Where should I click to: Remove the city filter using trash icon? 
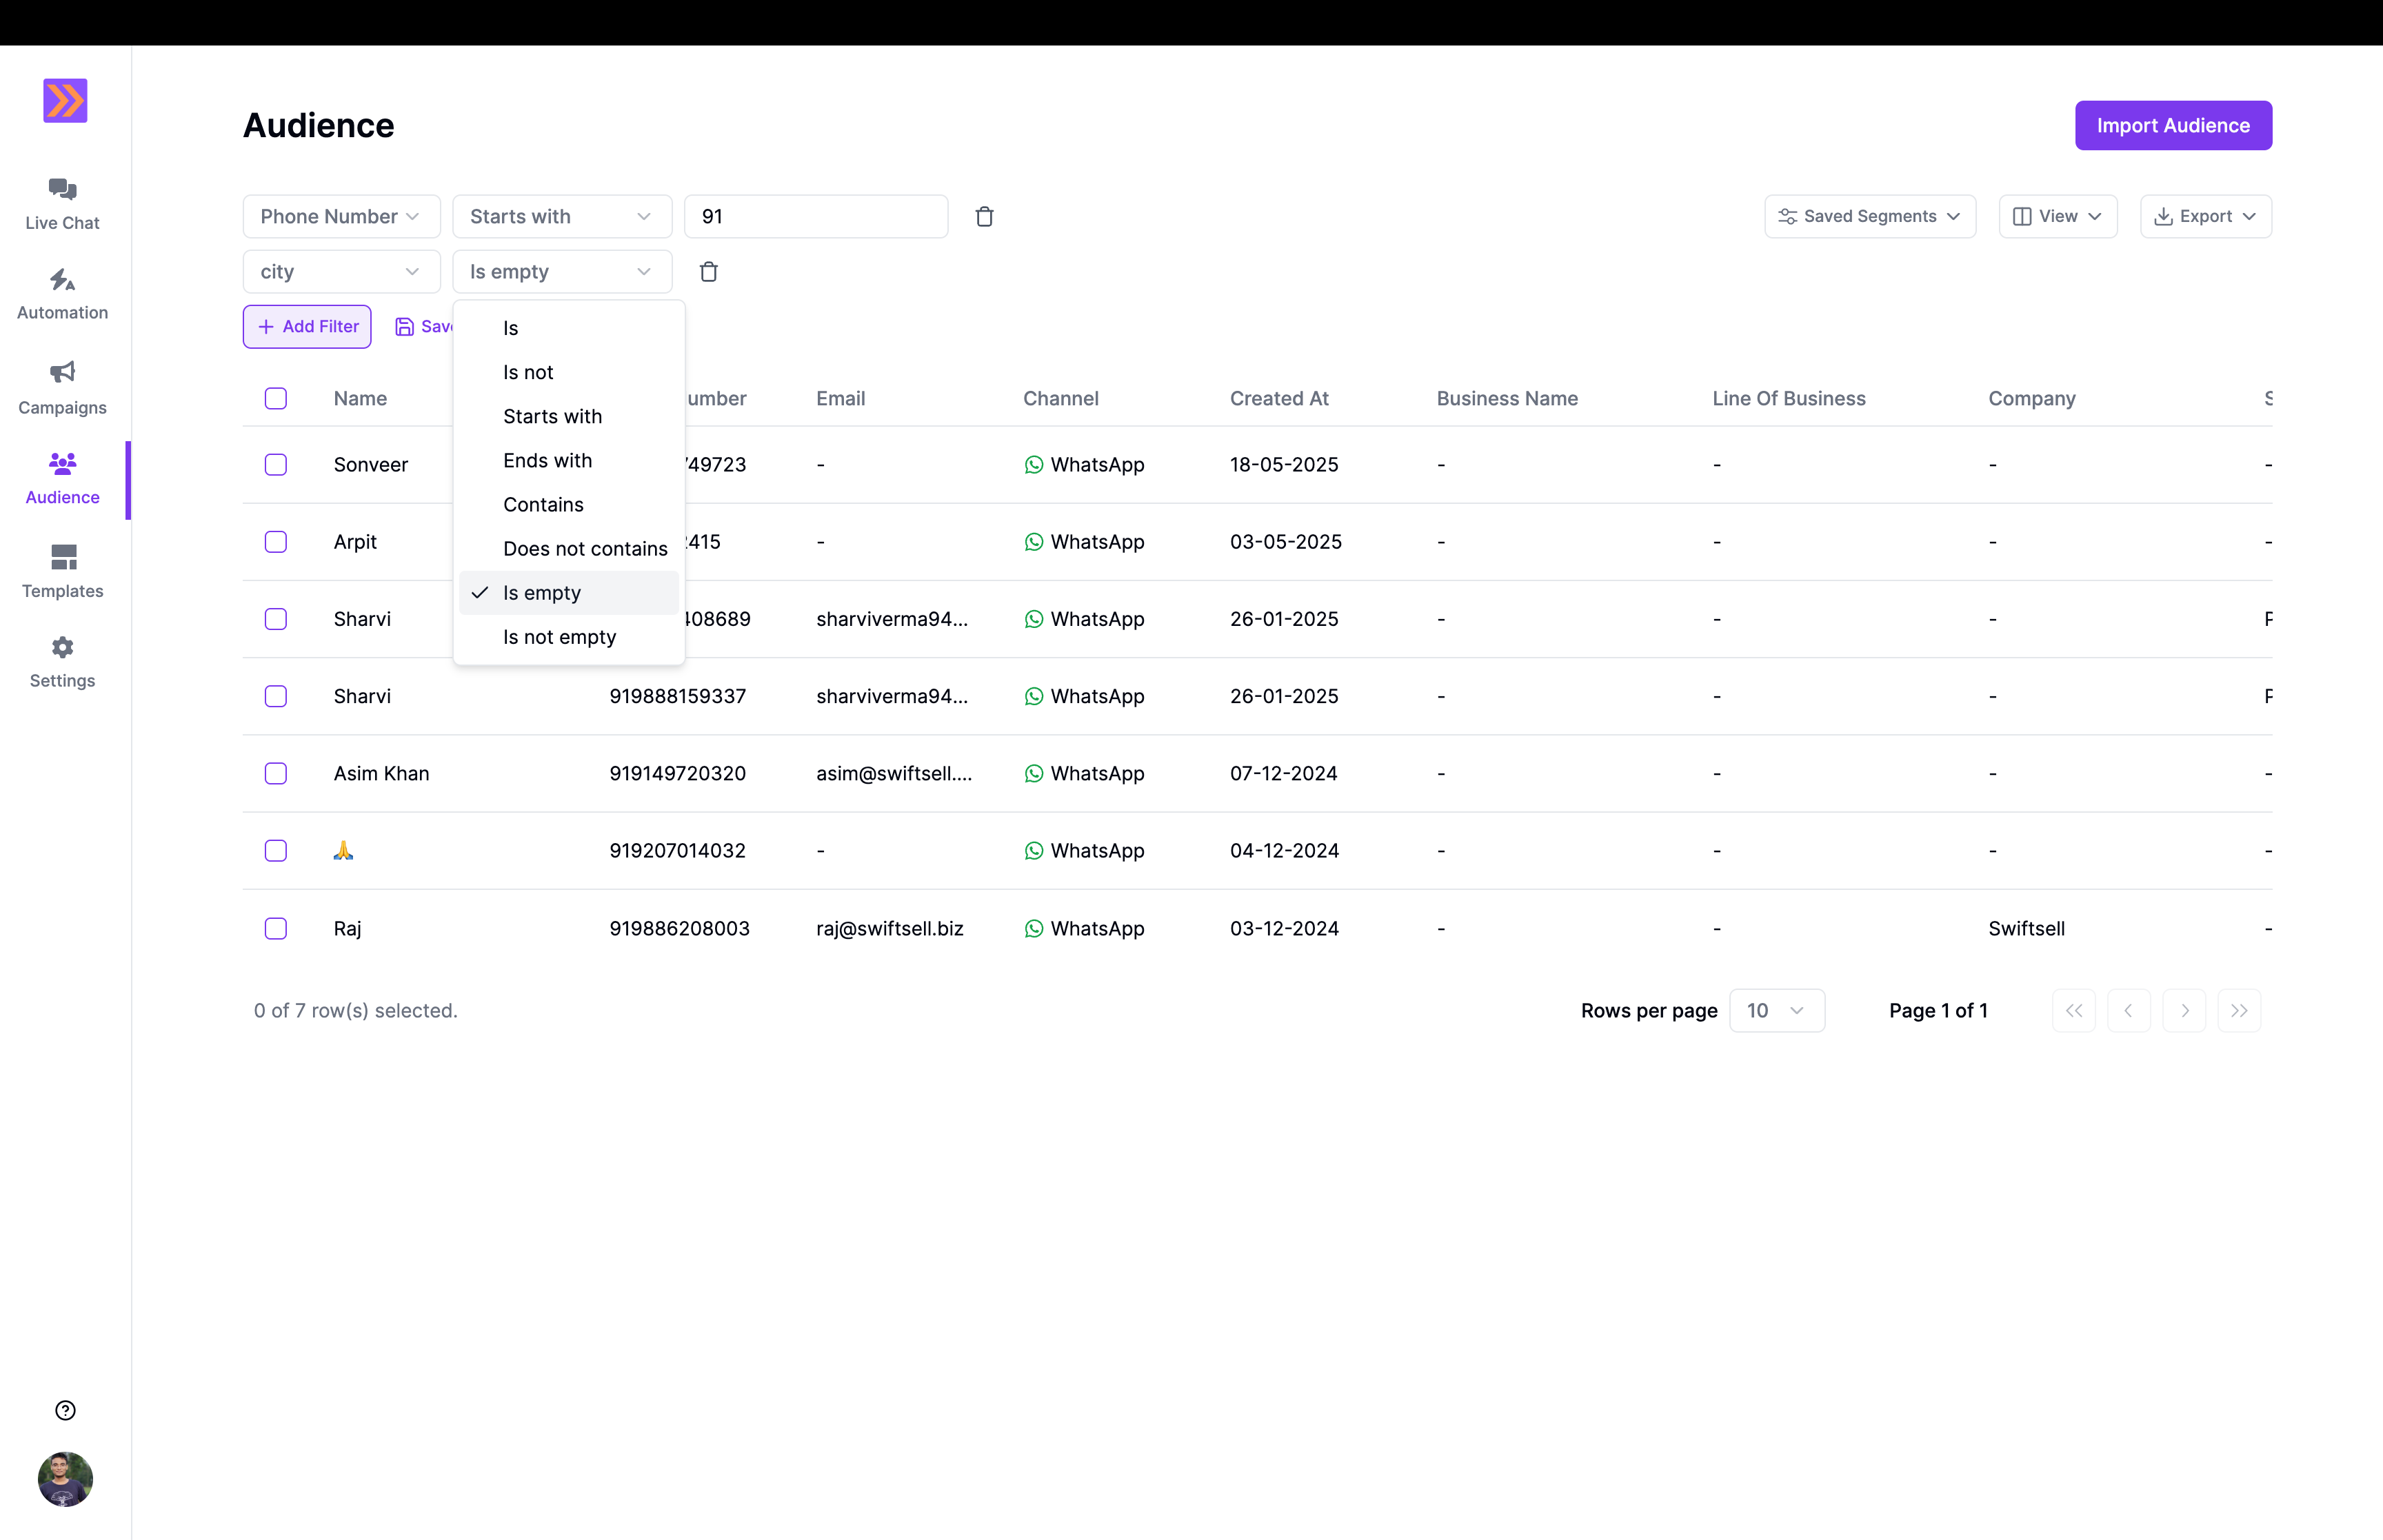point(709,271)
